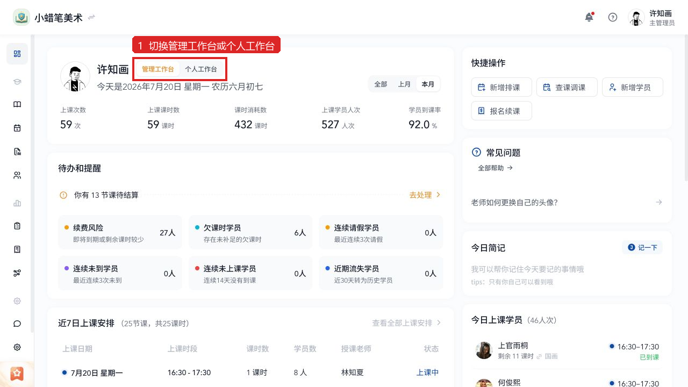Click the student name 上官雨桐
This screenshot has width=688, height=387.
click(x=513, y=346)
